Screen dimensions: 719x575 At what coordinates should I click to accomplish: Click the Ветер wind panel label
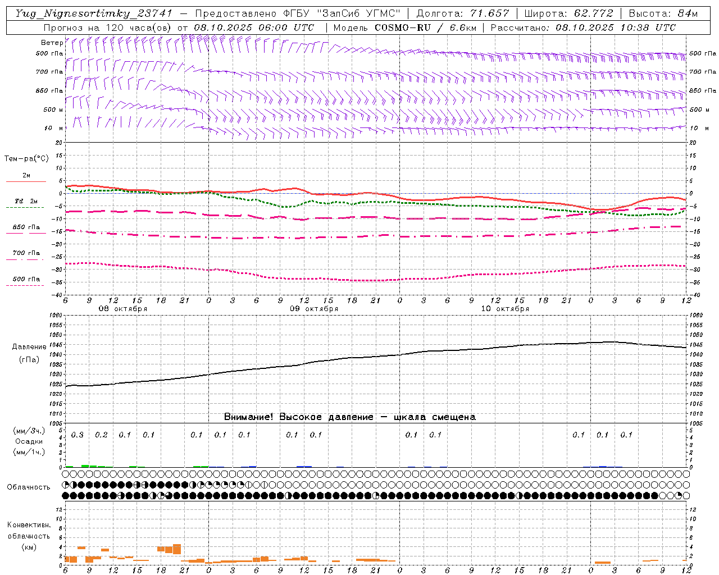pyautogui.click(x=52, y=43)
